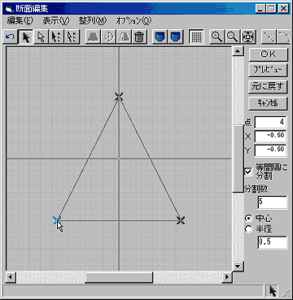Click the status bar arrow cursor icon
The height and width of the screenshot is (300, 293).
(x=273, y=291)
